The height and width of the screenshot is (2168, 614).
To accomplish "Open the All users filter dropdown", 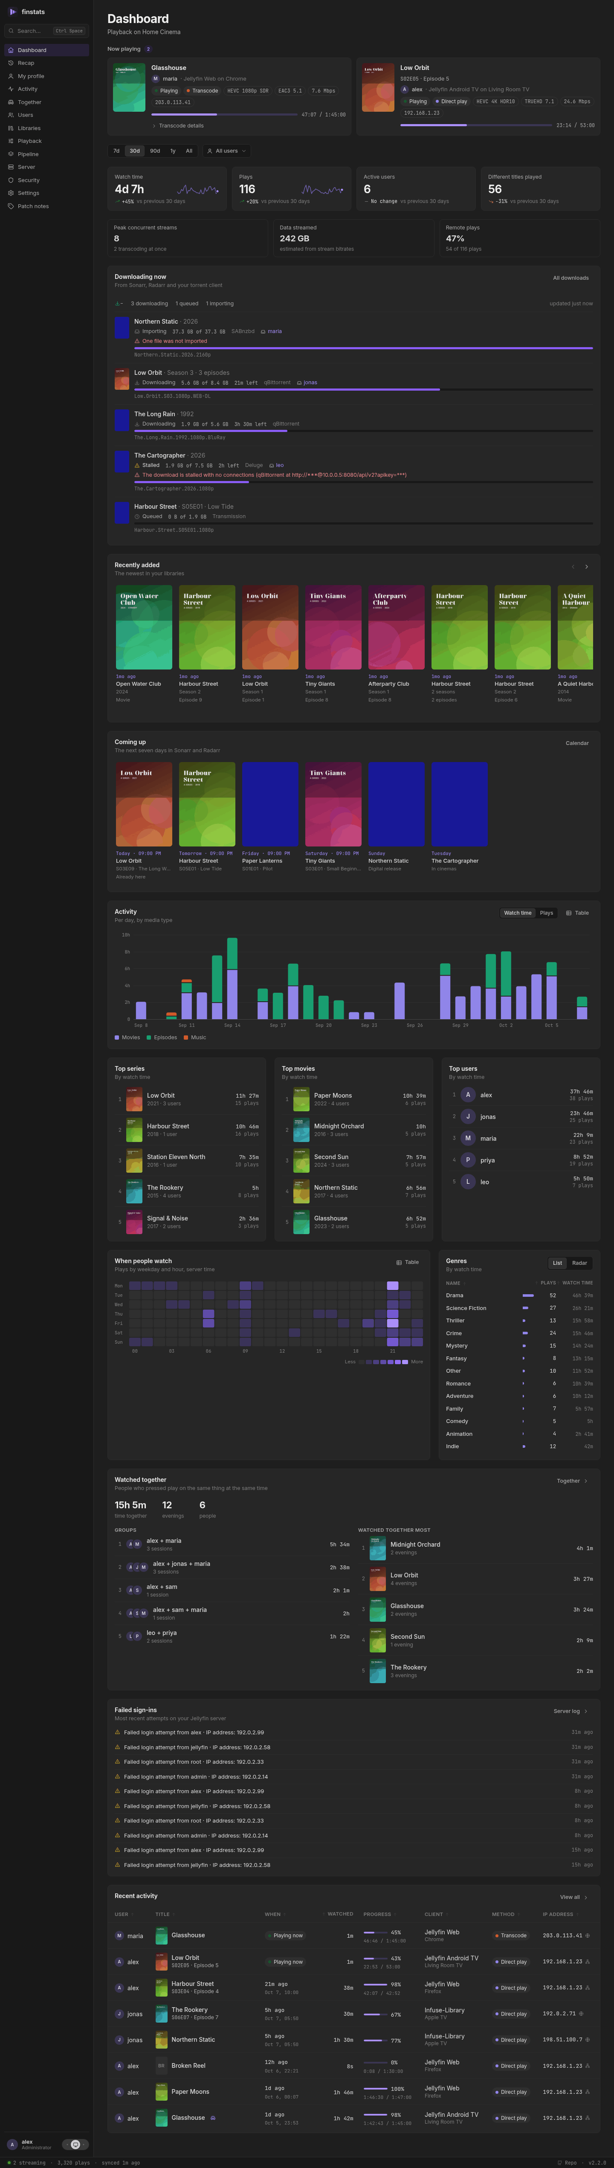I will 226,151.
